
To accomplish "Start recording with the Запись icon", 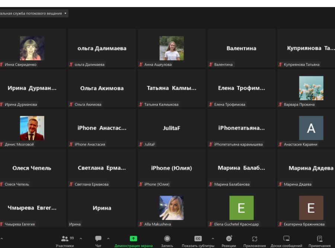I will click(x=167, y=239).
